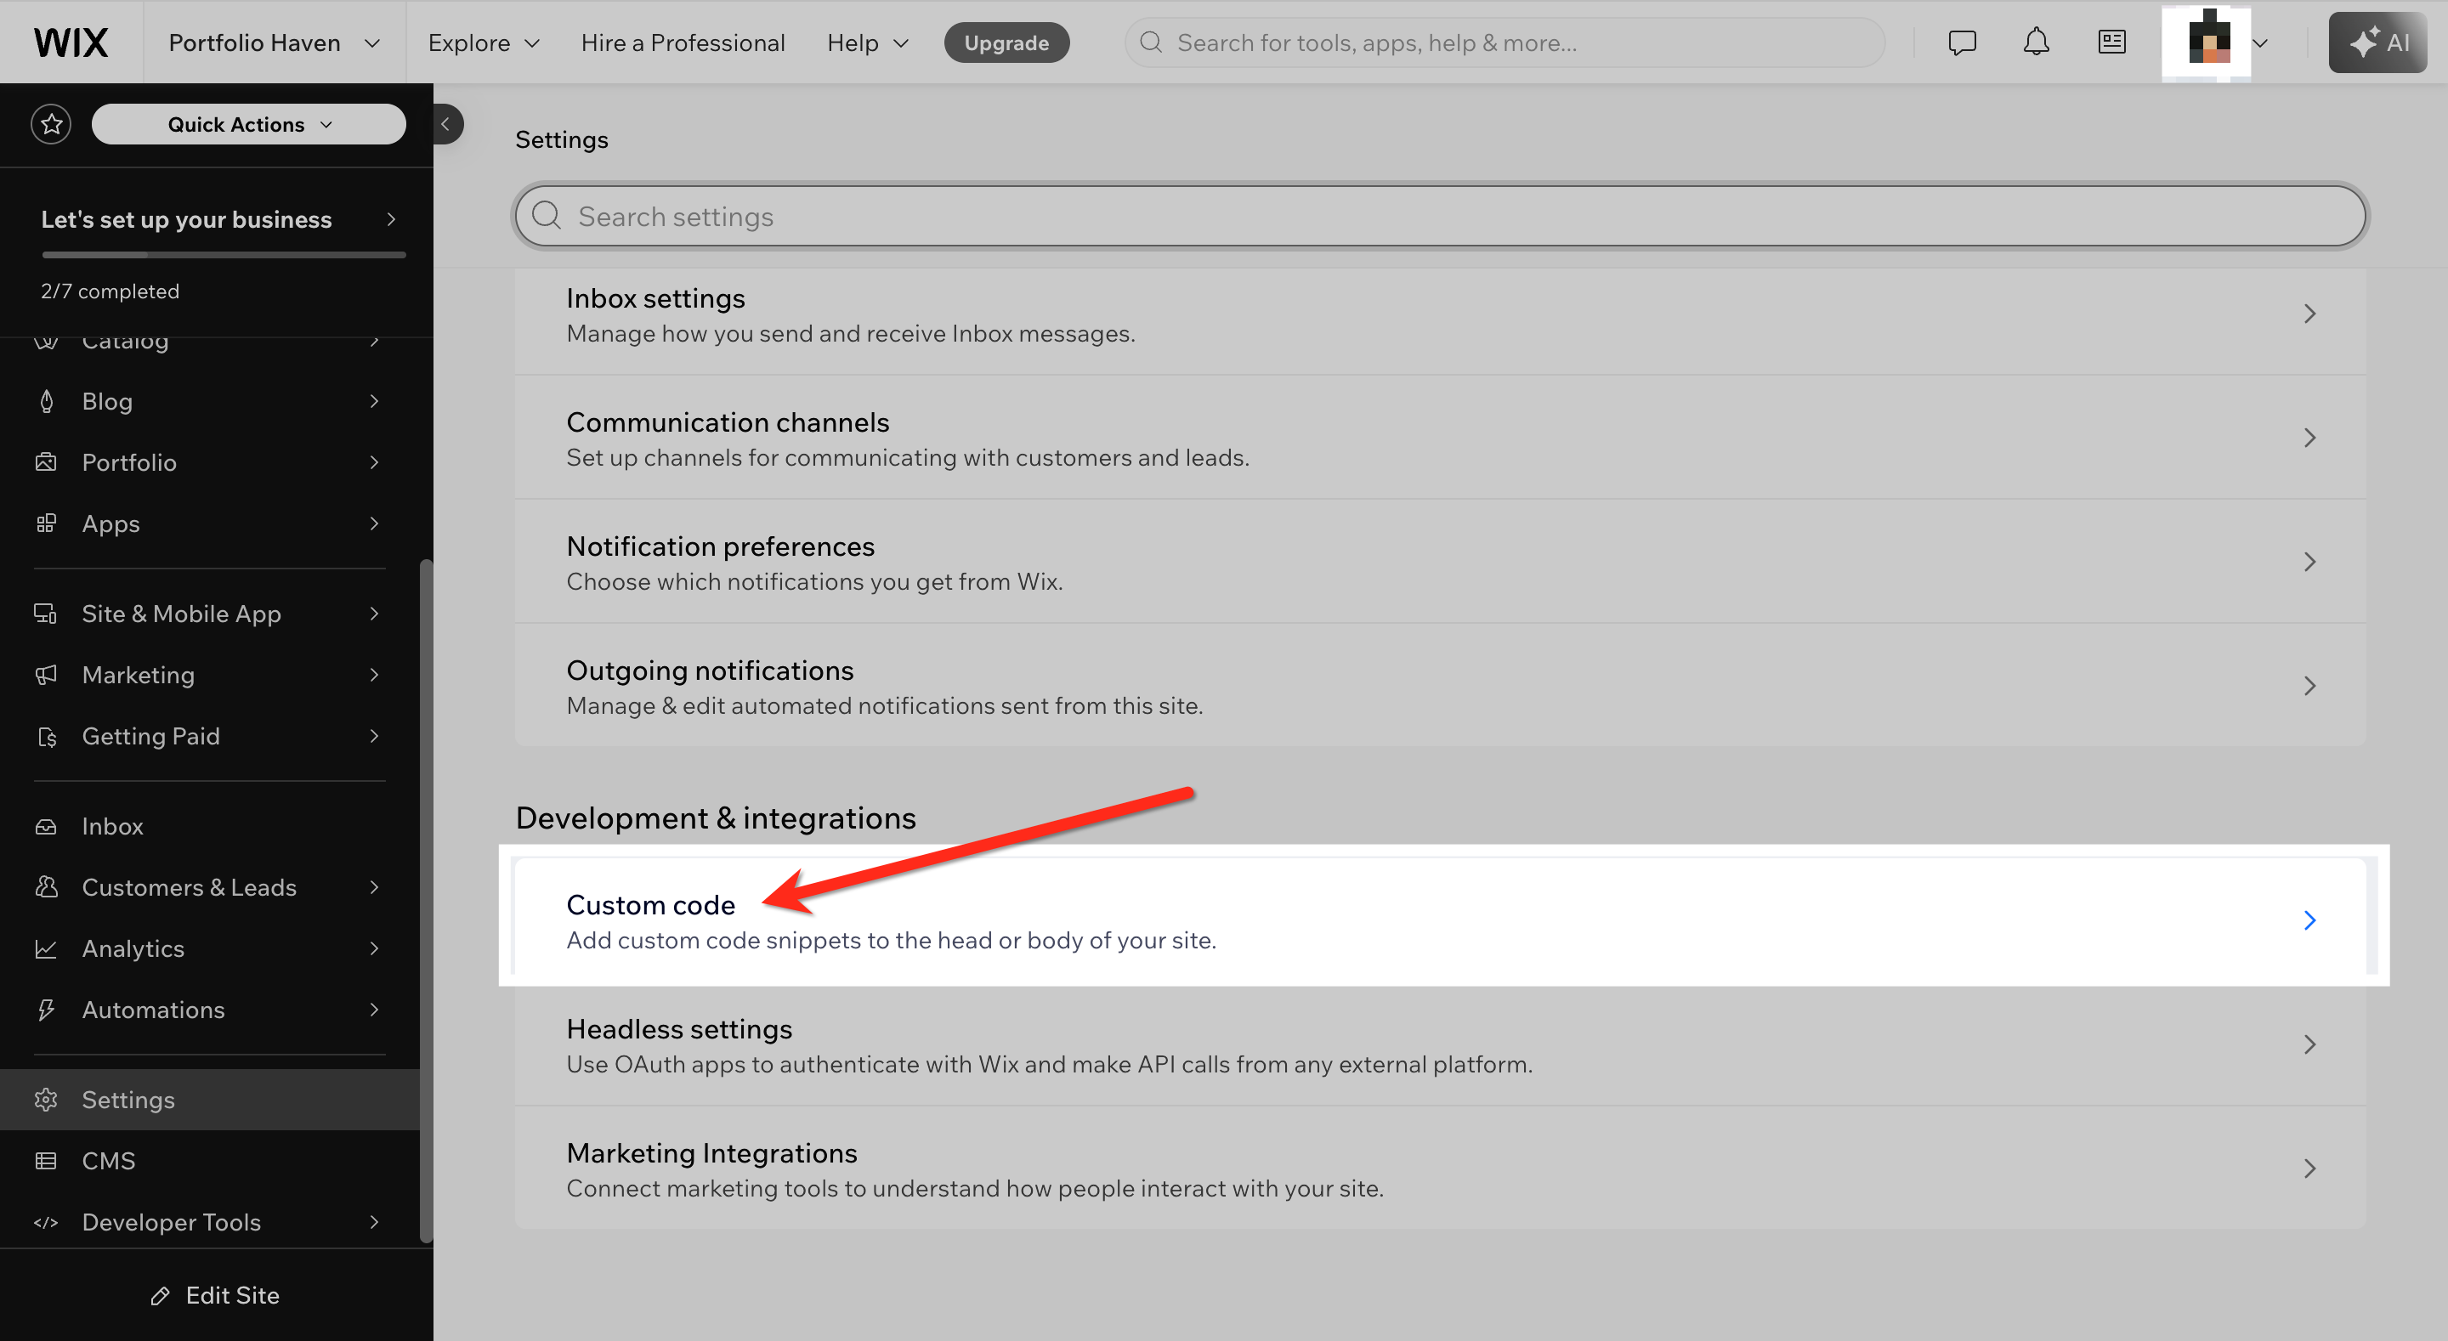Collapse the sidebar with arrow icon

(445, 125)
